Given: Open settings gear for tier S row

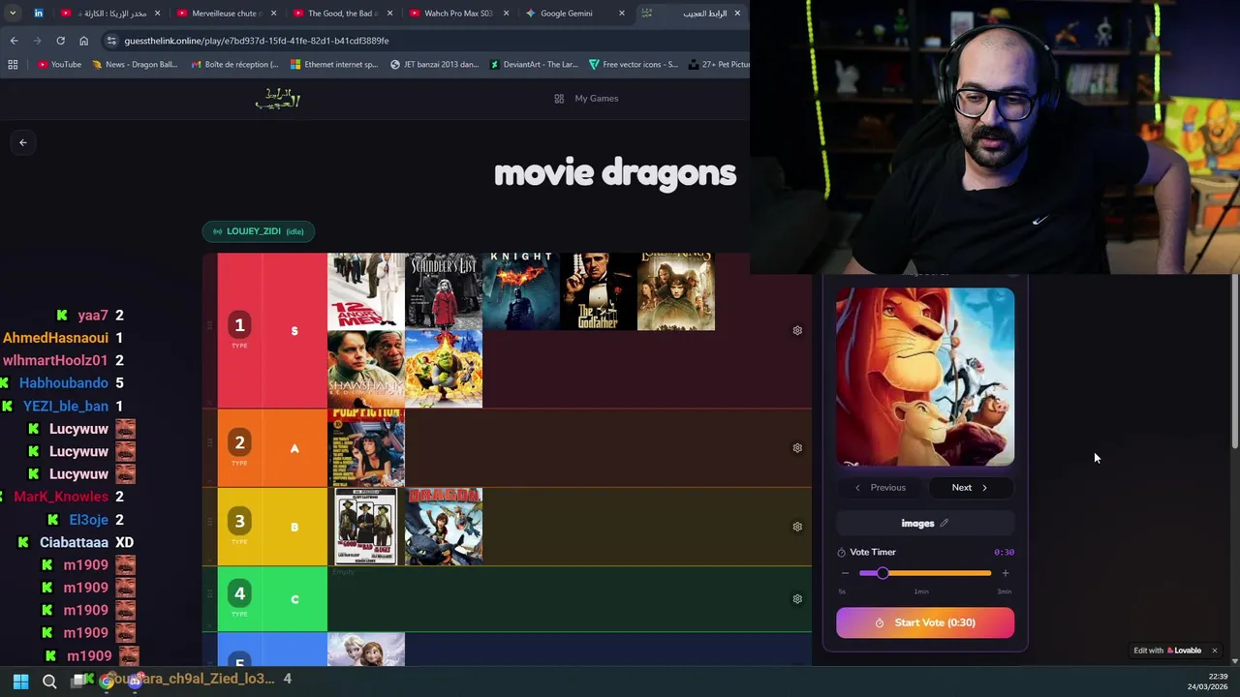Looking at the screenshot, I should pos(797,330).
